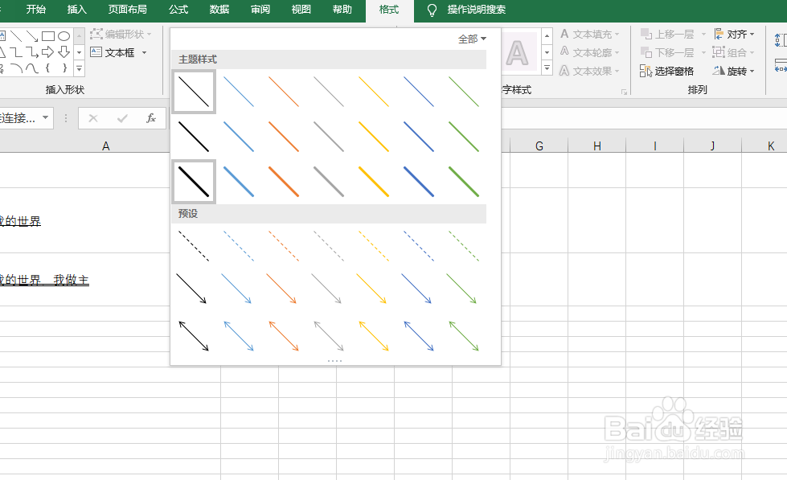
Task: Choose medium gold line theme style
Action: coord(374,137)
